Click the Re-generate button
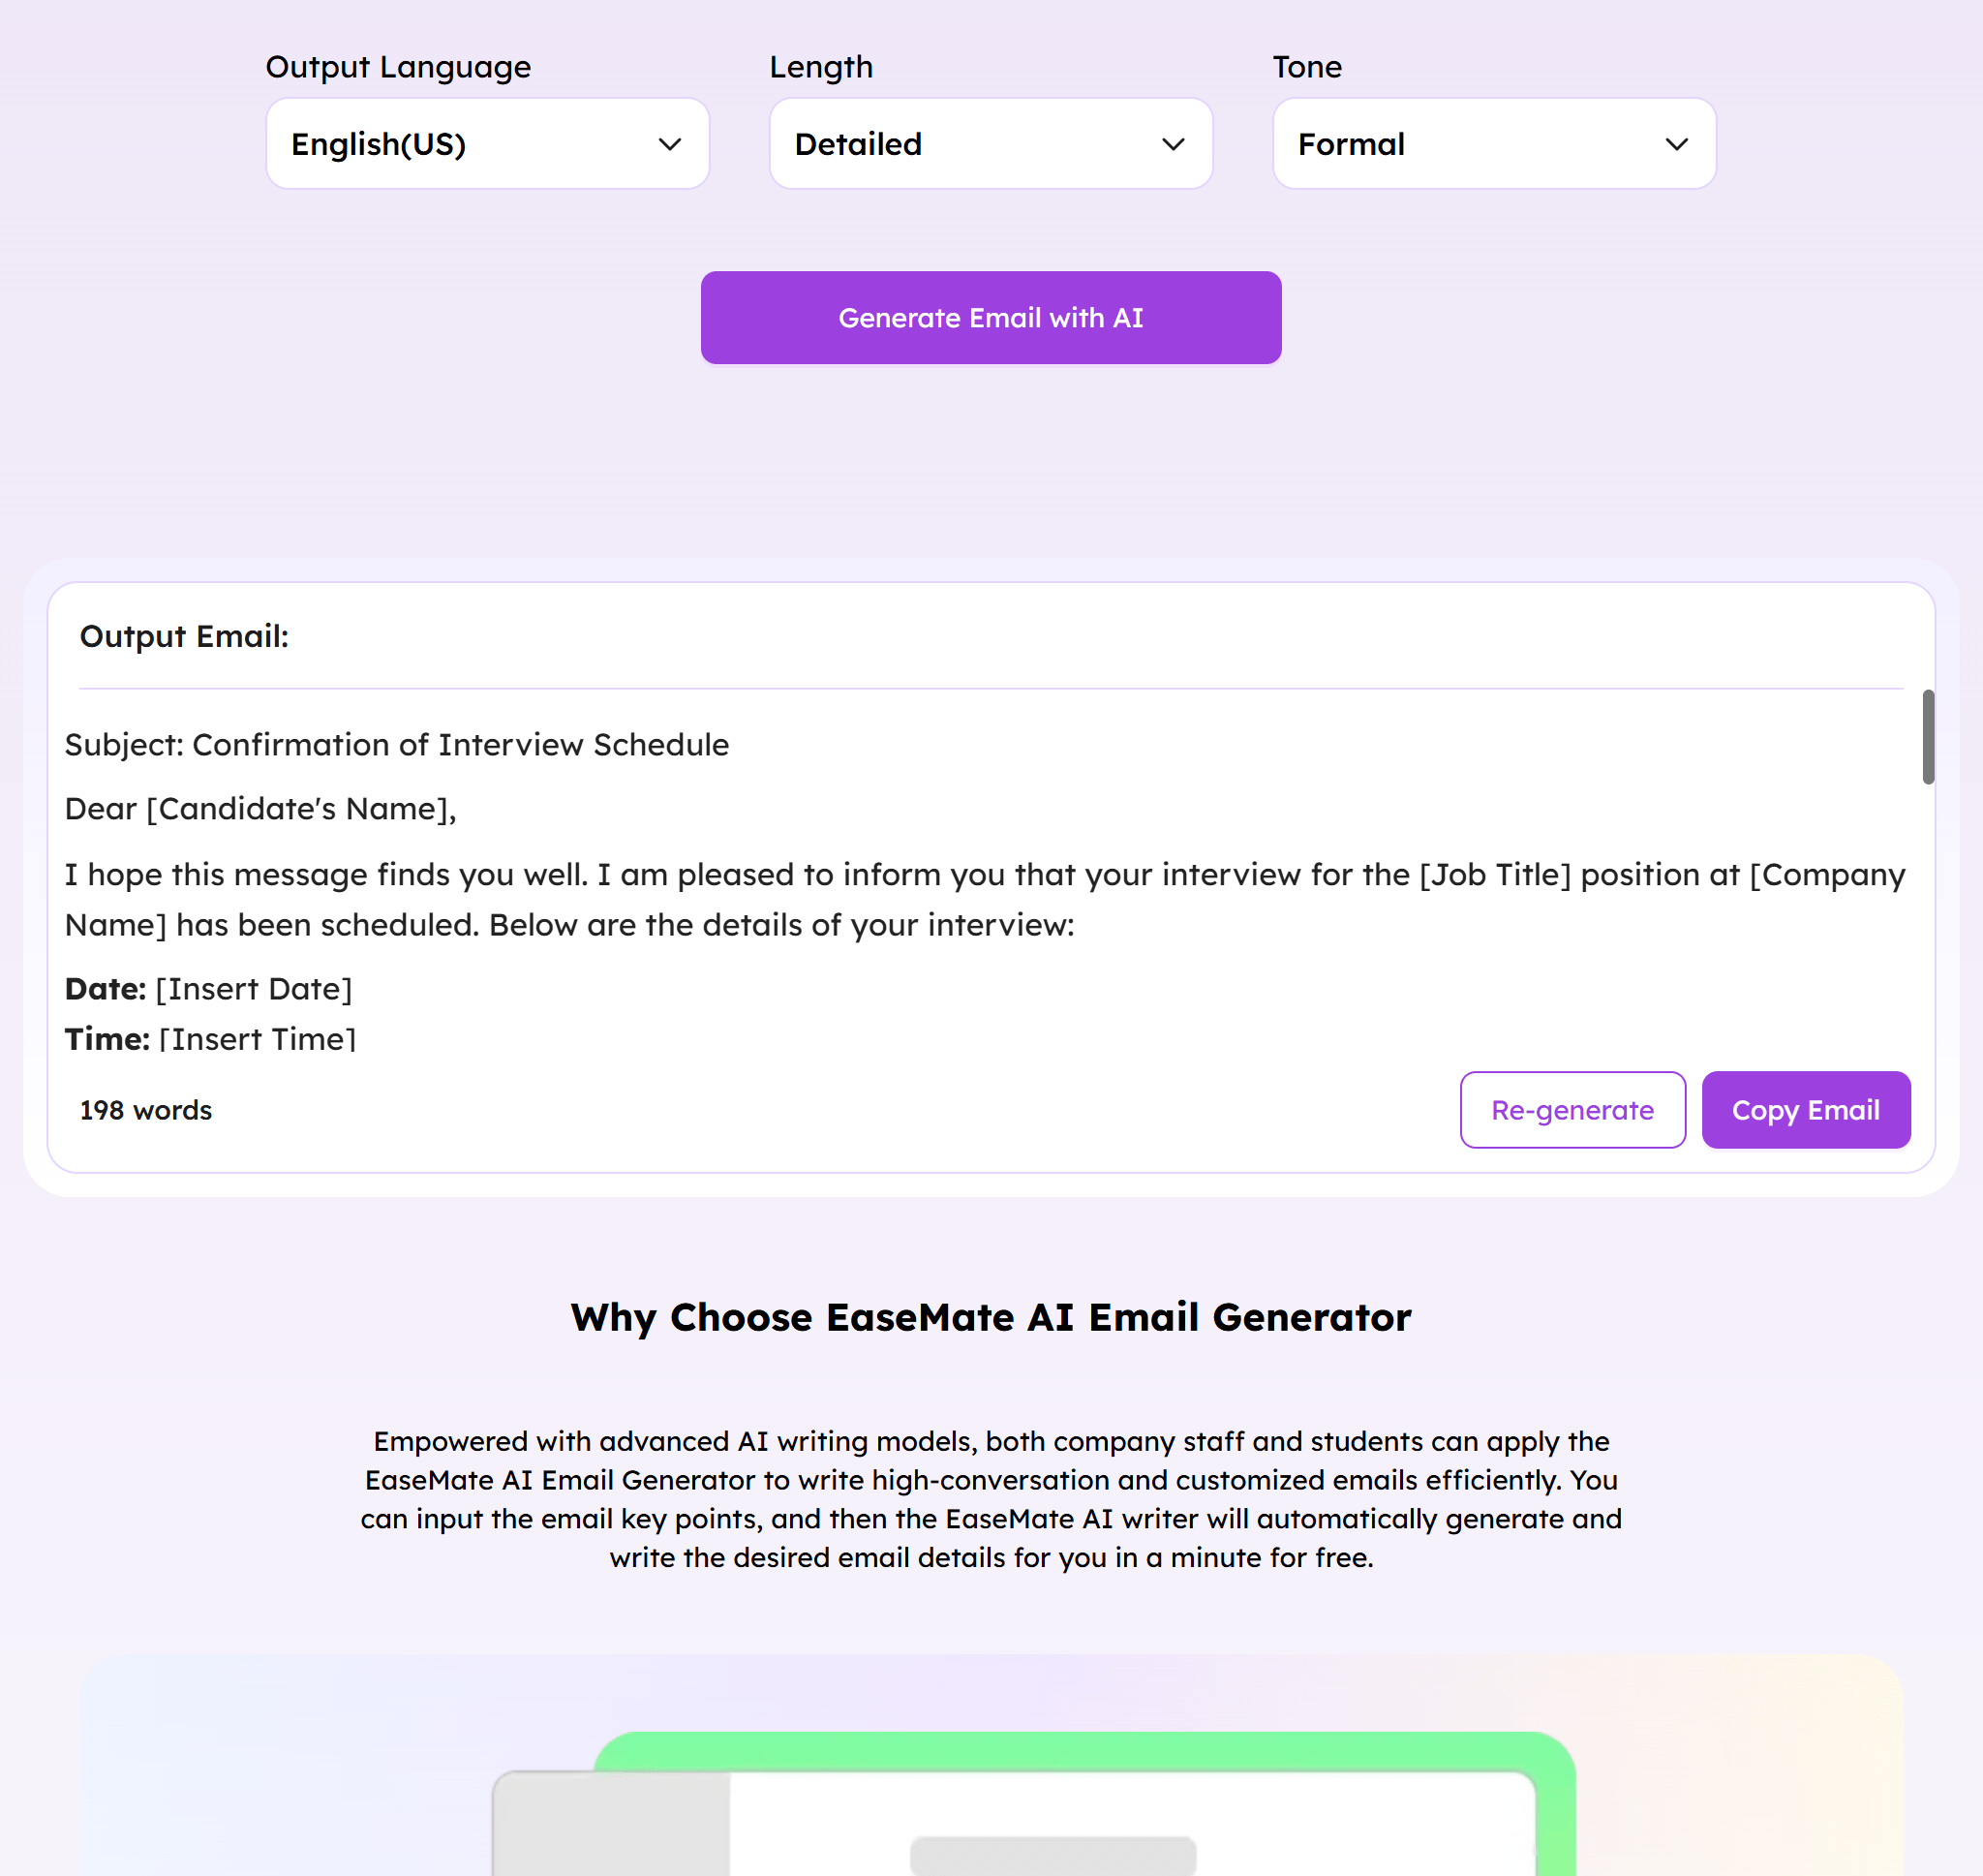 (x=1572, y=1110)
